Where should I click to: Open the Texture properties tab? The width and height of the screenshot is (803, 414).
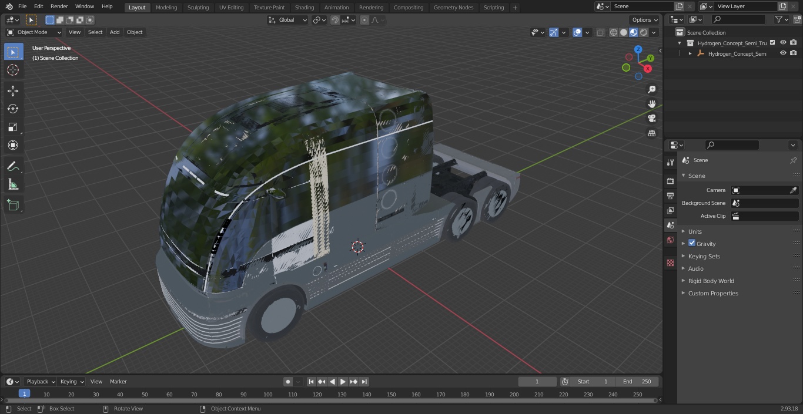670,262
